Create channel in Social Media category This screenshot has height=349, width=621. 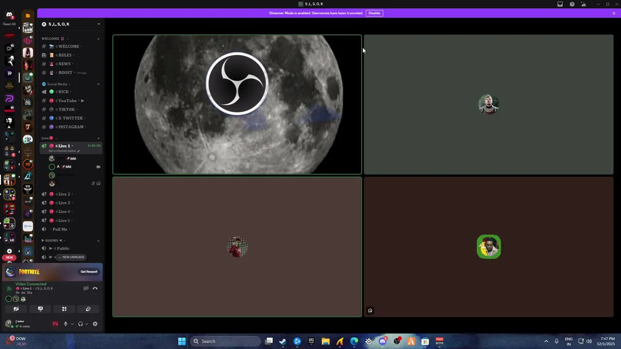98,84
